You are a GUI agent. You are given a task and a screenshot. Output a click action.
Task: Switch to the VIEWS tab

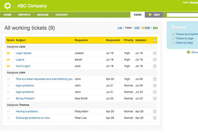tap(137, 15)
